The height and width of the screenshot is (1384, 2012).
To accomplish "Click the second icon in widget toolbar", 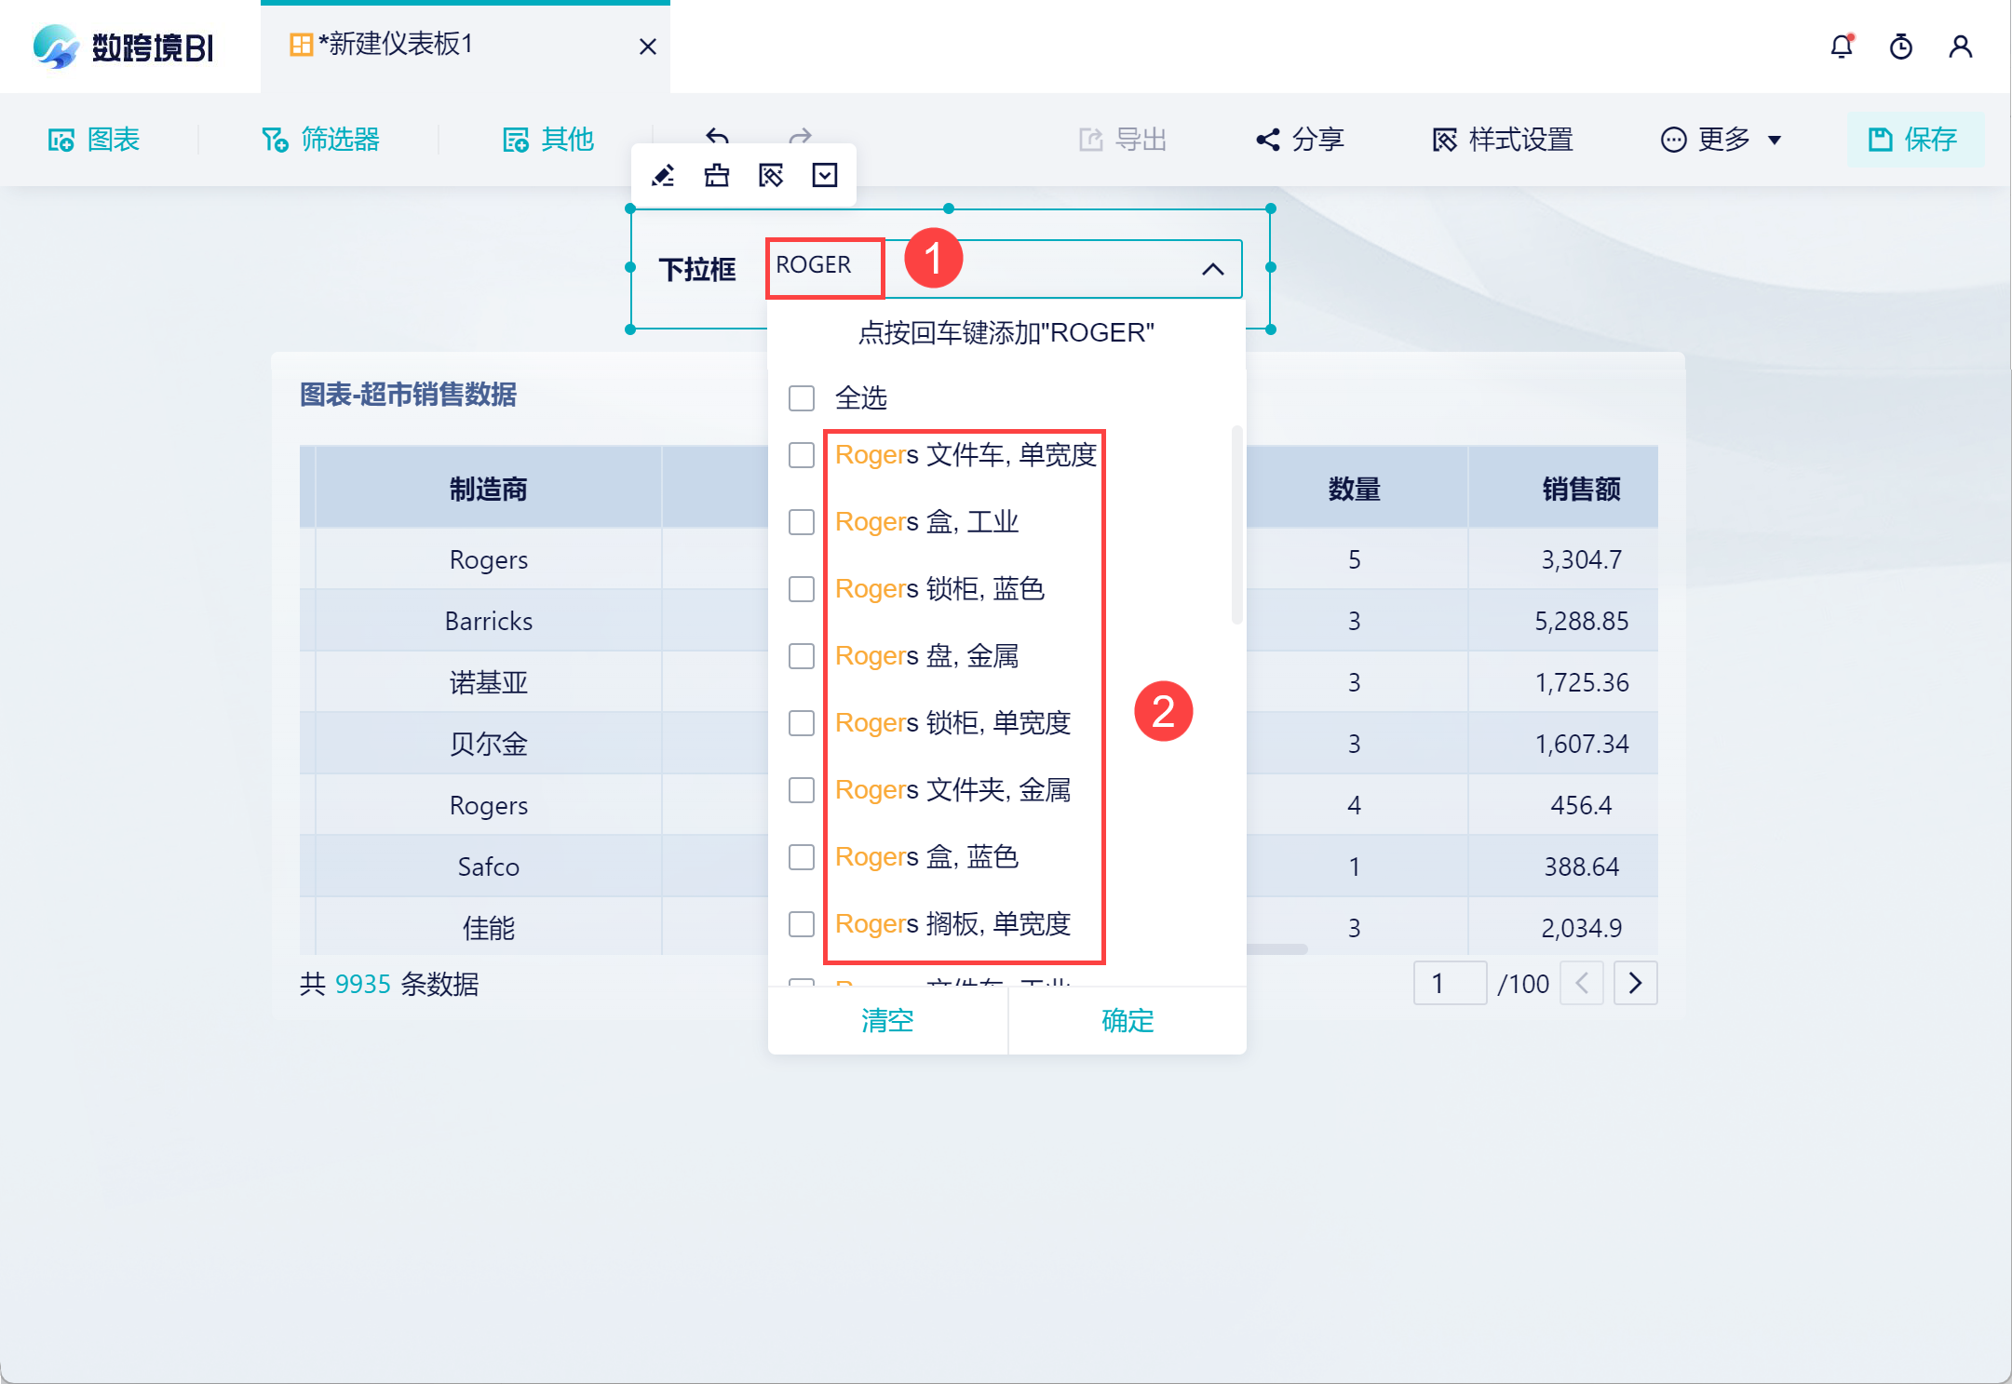I will click(x=717, y=175).
